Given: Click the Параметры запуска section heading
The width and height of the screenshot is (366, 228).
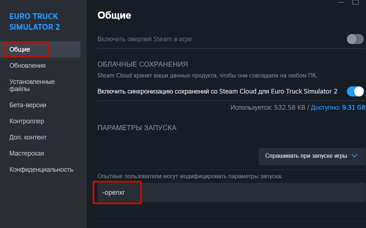Looking at the screenshot, I should (x=137, y=128).
